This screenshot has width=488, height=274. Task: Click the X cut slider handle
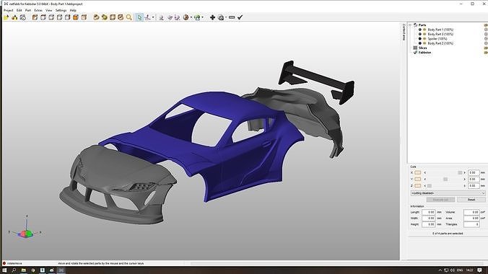(460, 172)
